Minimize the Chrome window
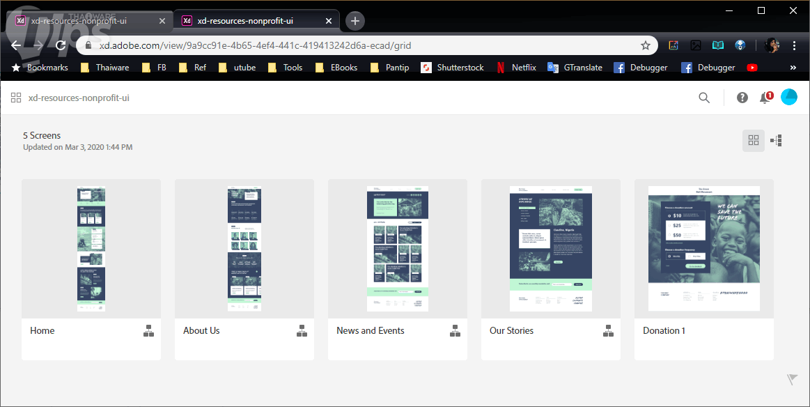This screenshot has width=810, height=407. [729, 11]
